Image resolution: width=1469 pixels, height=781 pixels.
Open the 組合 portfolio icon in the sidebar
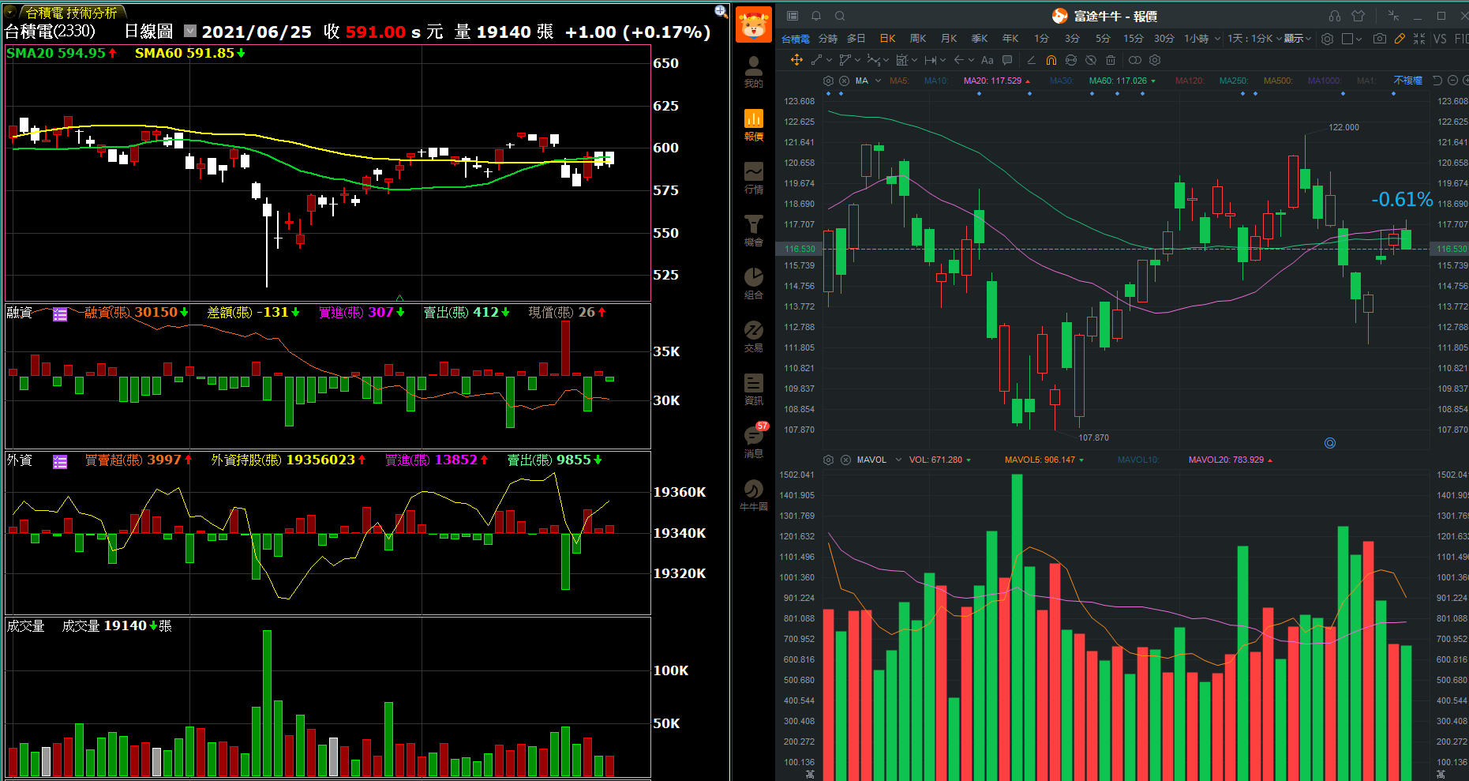(x=754, y=283)
